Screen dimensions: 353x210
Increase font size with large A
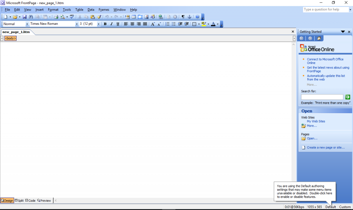point(153,24)
